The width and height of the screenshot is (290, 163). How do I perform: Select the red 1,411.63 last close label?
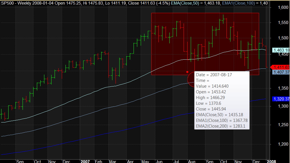(280, 67)
